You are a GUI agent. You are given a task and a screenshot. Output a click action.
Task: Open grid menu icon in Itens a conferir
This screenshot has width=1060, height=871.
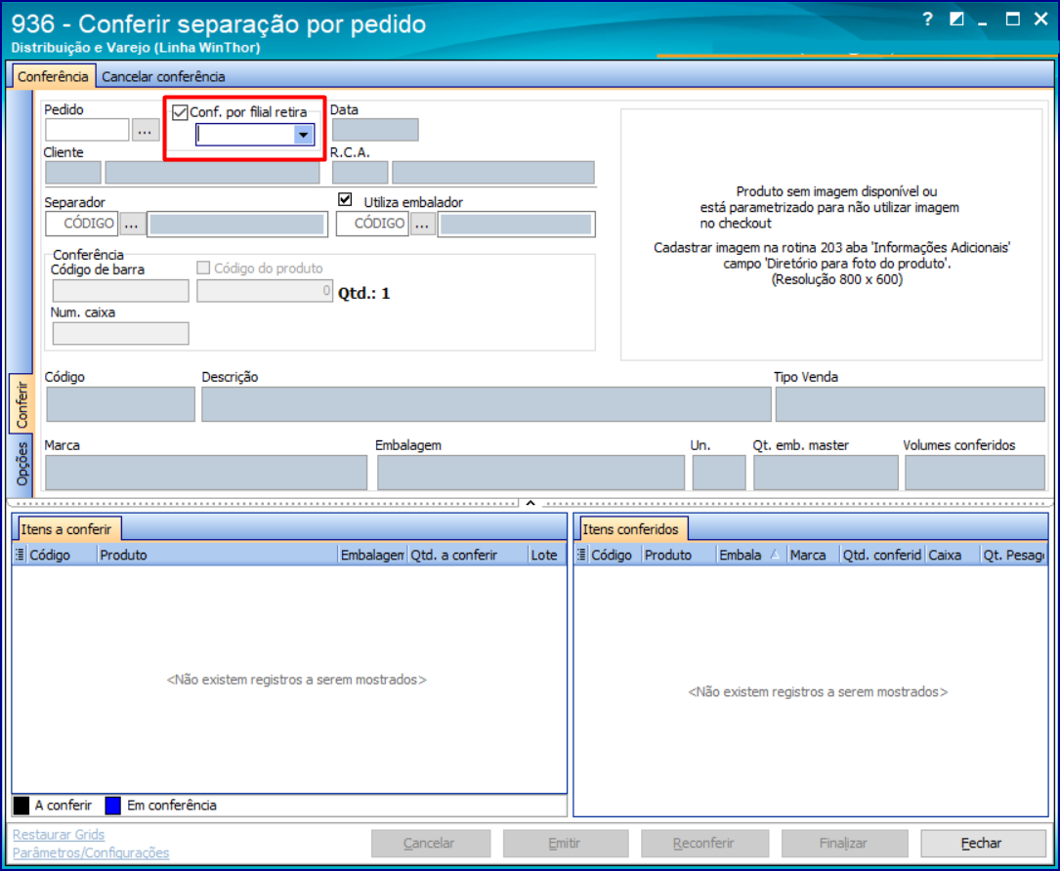(20, 555)
